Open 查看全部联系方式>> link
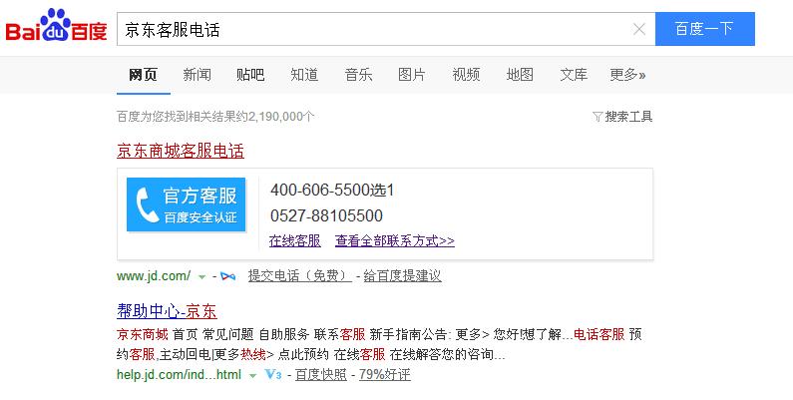 pos(394,240)
